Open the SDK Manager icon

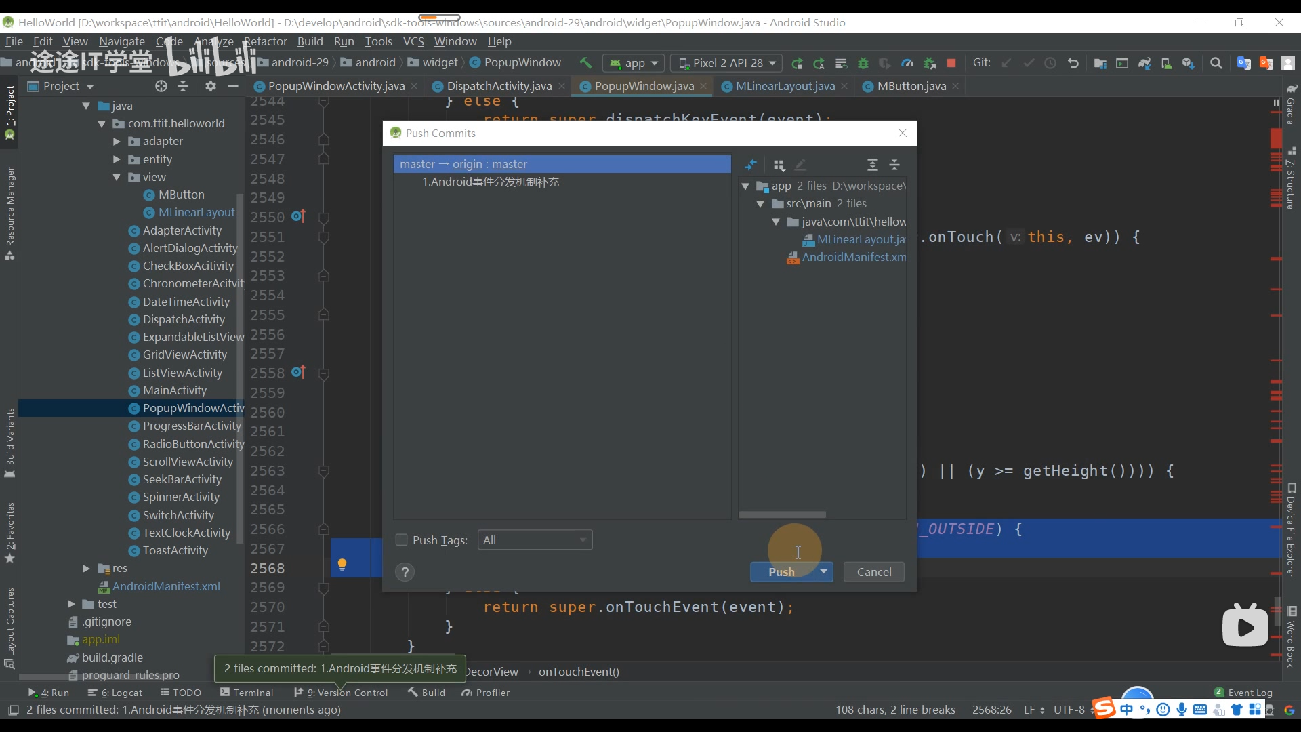click(x=1188, y=63)
